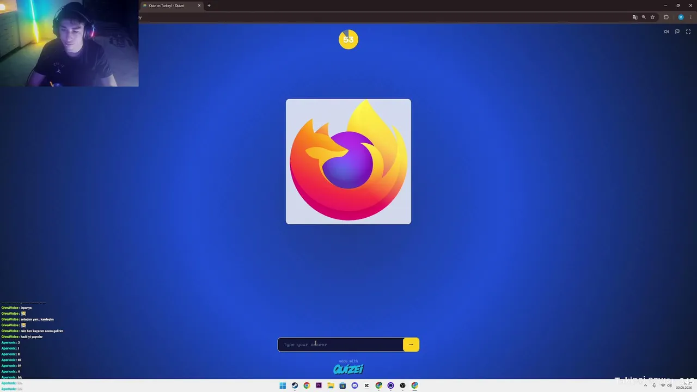Click the flag report icon
The width and height of the screenshot is (697, 392).
pyautogui.click(x=677, y=32)
